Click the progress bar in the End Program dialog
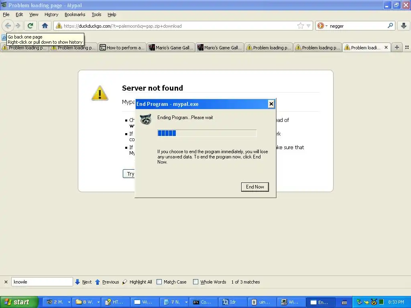This screenshot has width=411, height=308. tap(207, 133)
